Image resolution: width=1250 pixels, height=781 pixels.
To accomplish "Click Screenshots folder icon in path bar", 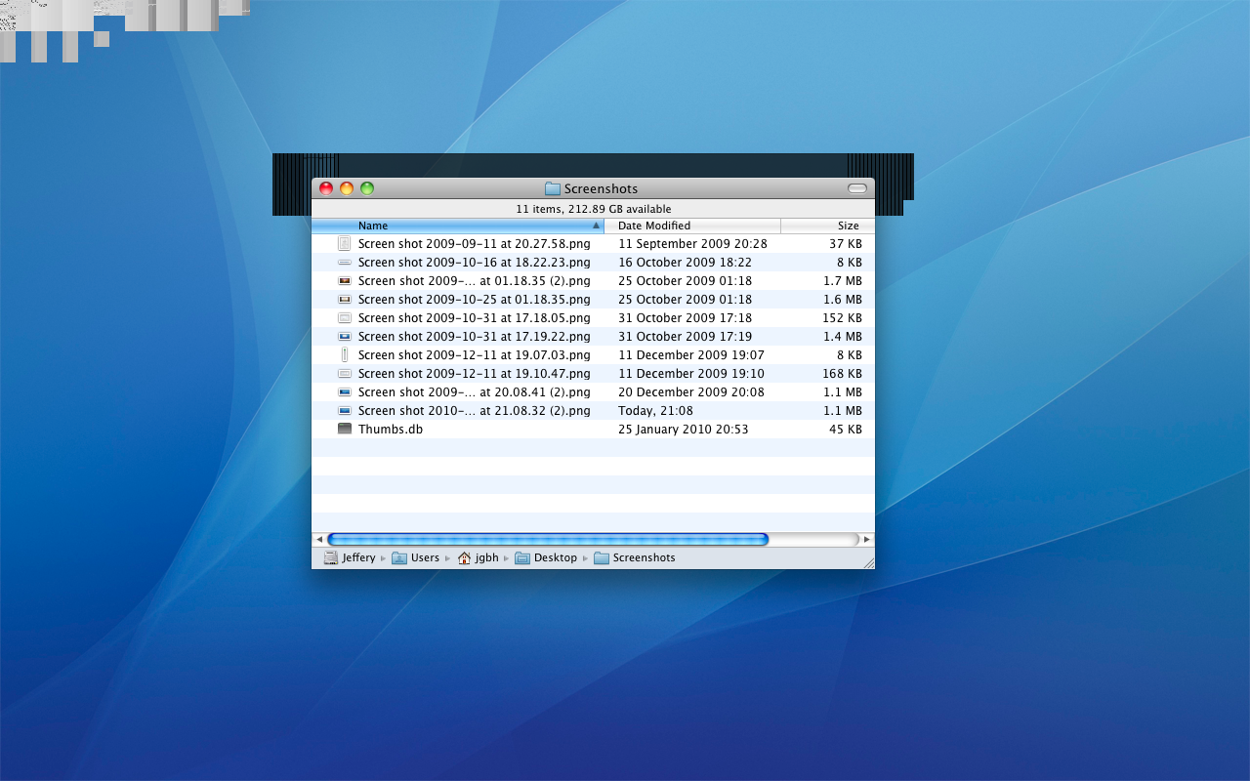I will pyautogui.click(x=602, y=558).
